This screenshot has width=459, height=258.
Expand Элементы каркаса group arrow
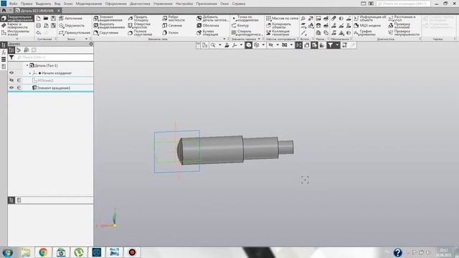click(259, 39)
